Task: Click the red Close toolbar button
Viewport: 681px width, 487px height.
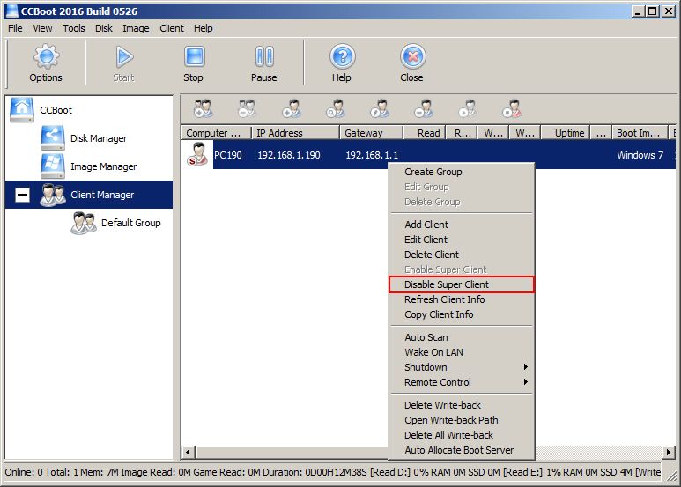Action: click(x=411, y=63)
